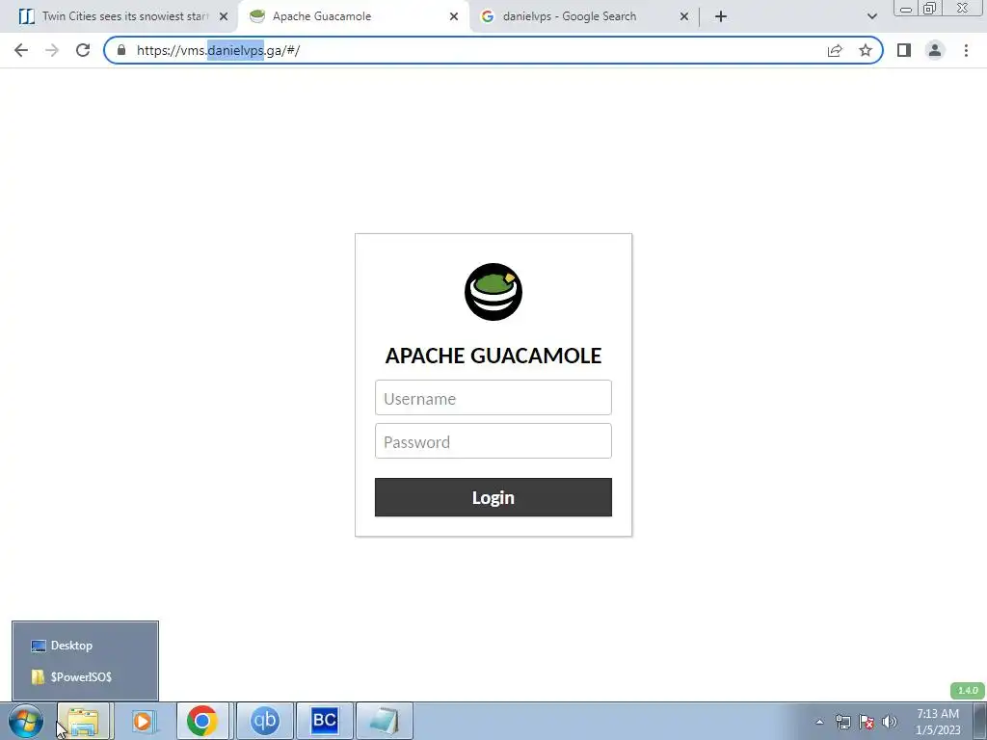Focus the Password field

pos(493,441)
